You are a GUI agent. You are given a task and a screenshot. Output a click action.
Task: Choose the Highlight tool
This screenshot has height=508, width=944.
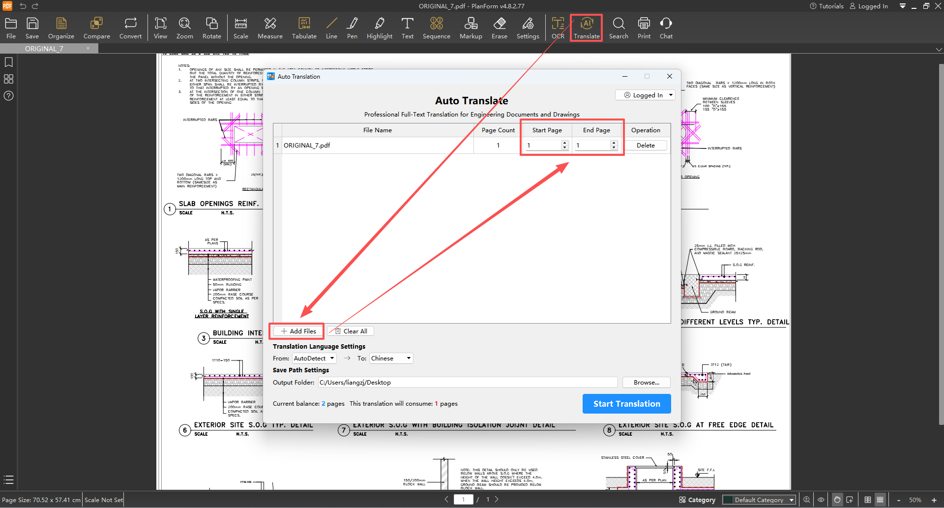click(x=379, y=29)
